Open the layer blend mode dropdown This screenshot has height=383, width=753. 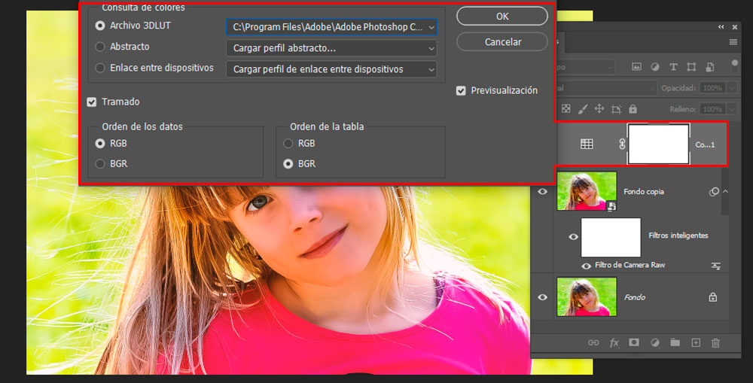pyautogui.click(x=607, y=88)
